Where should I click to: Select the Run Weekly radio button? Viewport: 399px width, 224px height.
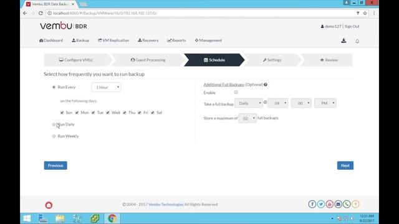coord(54,136)
